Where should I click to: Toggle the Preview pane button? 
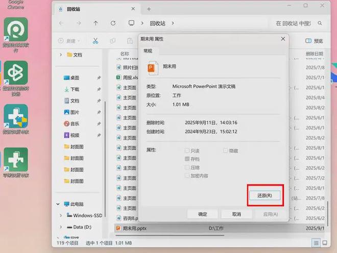(x=314, y=41)
